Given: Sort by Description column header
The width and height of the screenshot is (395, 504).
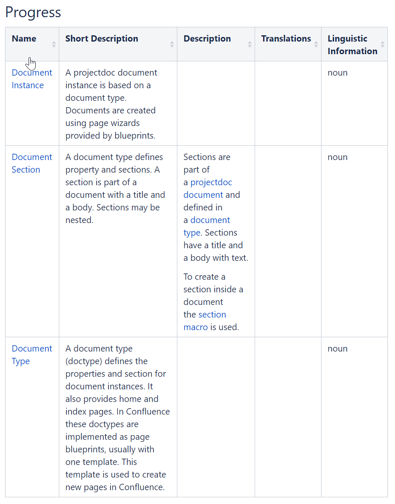Looking at the screenshot, I should click(x=207, y=39).
